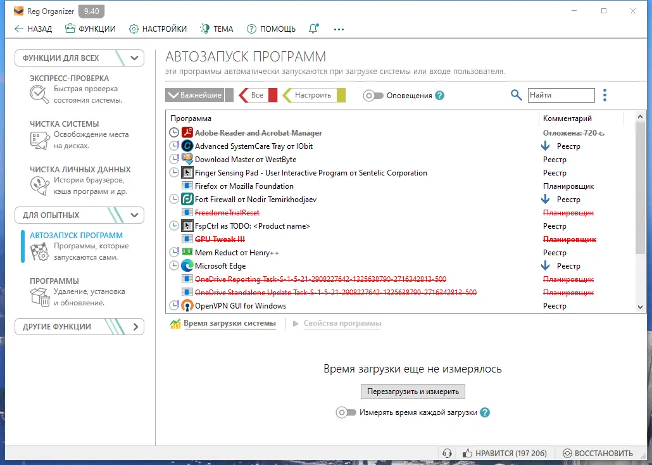The height and width of the screenshot is (465, 652).
Task: Click the search magnifier icon
Action: (516, 95)
